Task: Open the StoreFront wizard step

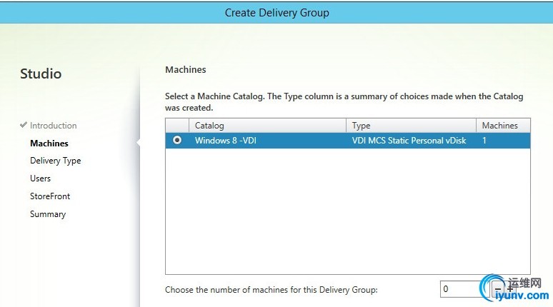Action: pyautogui.click(x=50, y=196)
